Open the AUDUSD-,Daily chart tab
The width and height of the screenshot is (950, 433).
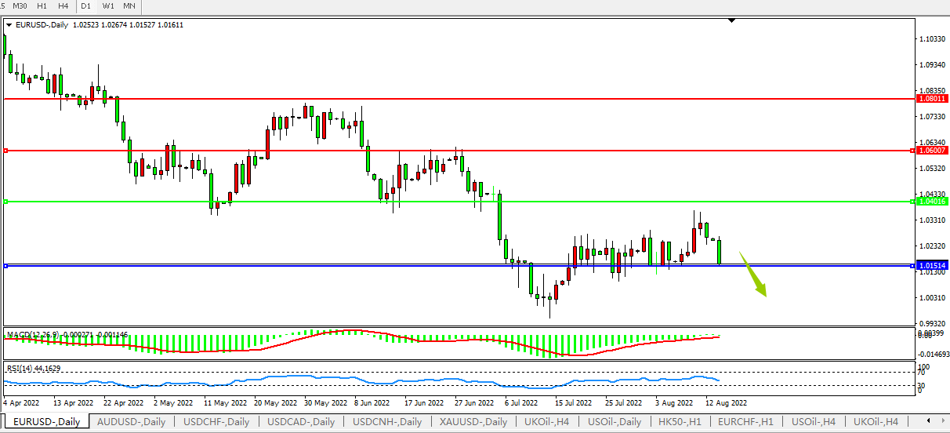click(x=131, y=422)
